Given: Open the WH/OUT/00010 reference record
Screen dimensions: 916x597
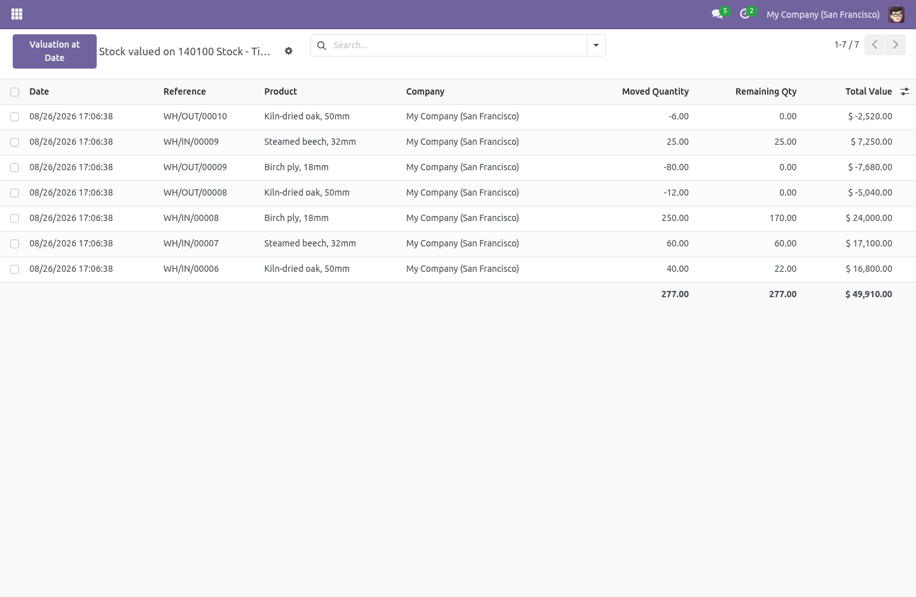Looking at the screenshot, I should coord(195,116).
